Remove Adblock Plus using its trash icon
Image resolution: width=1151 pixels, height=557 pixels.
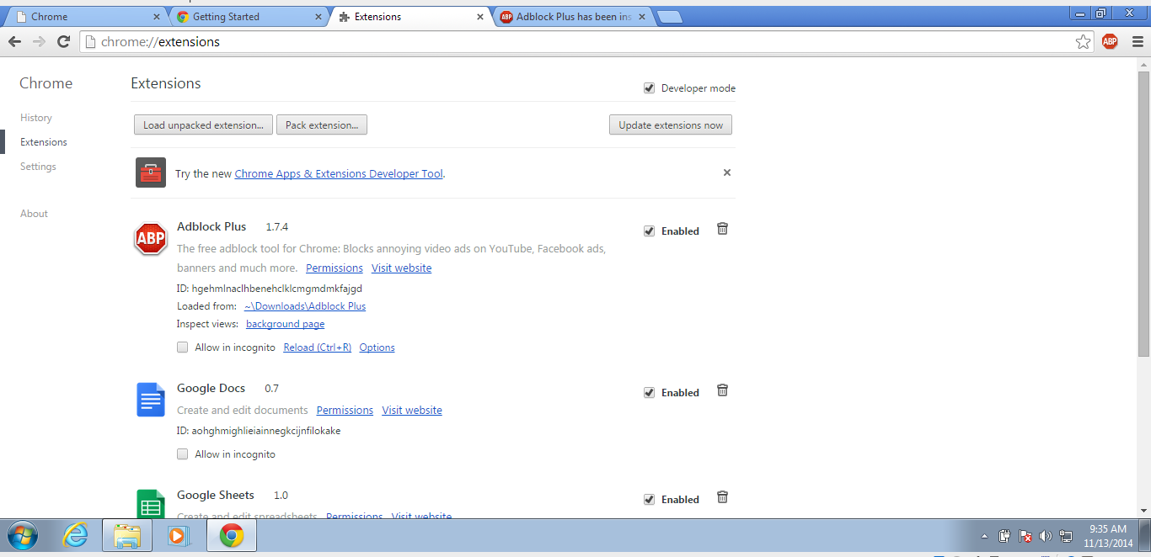[722, 229]
